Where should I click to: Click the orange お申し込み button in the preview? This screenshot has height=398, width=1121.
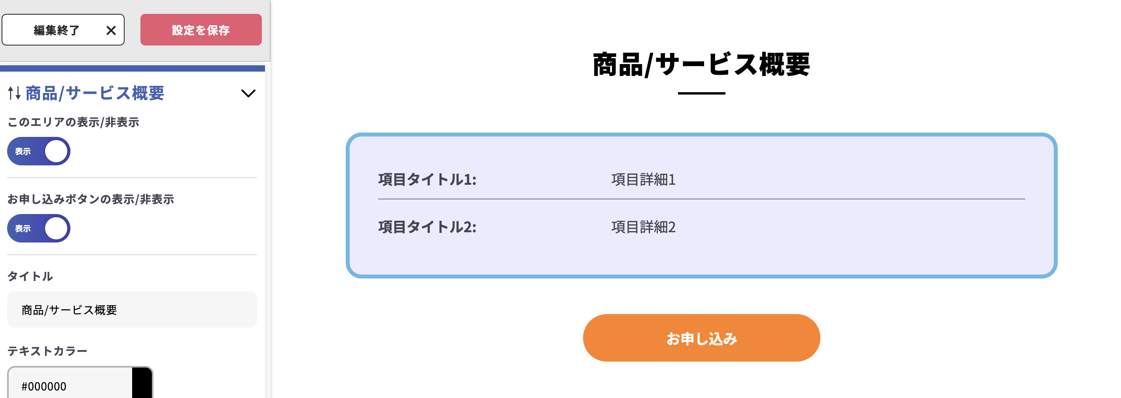701,338
